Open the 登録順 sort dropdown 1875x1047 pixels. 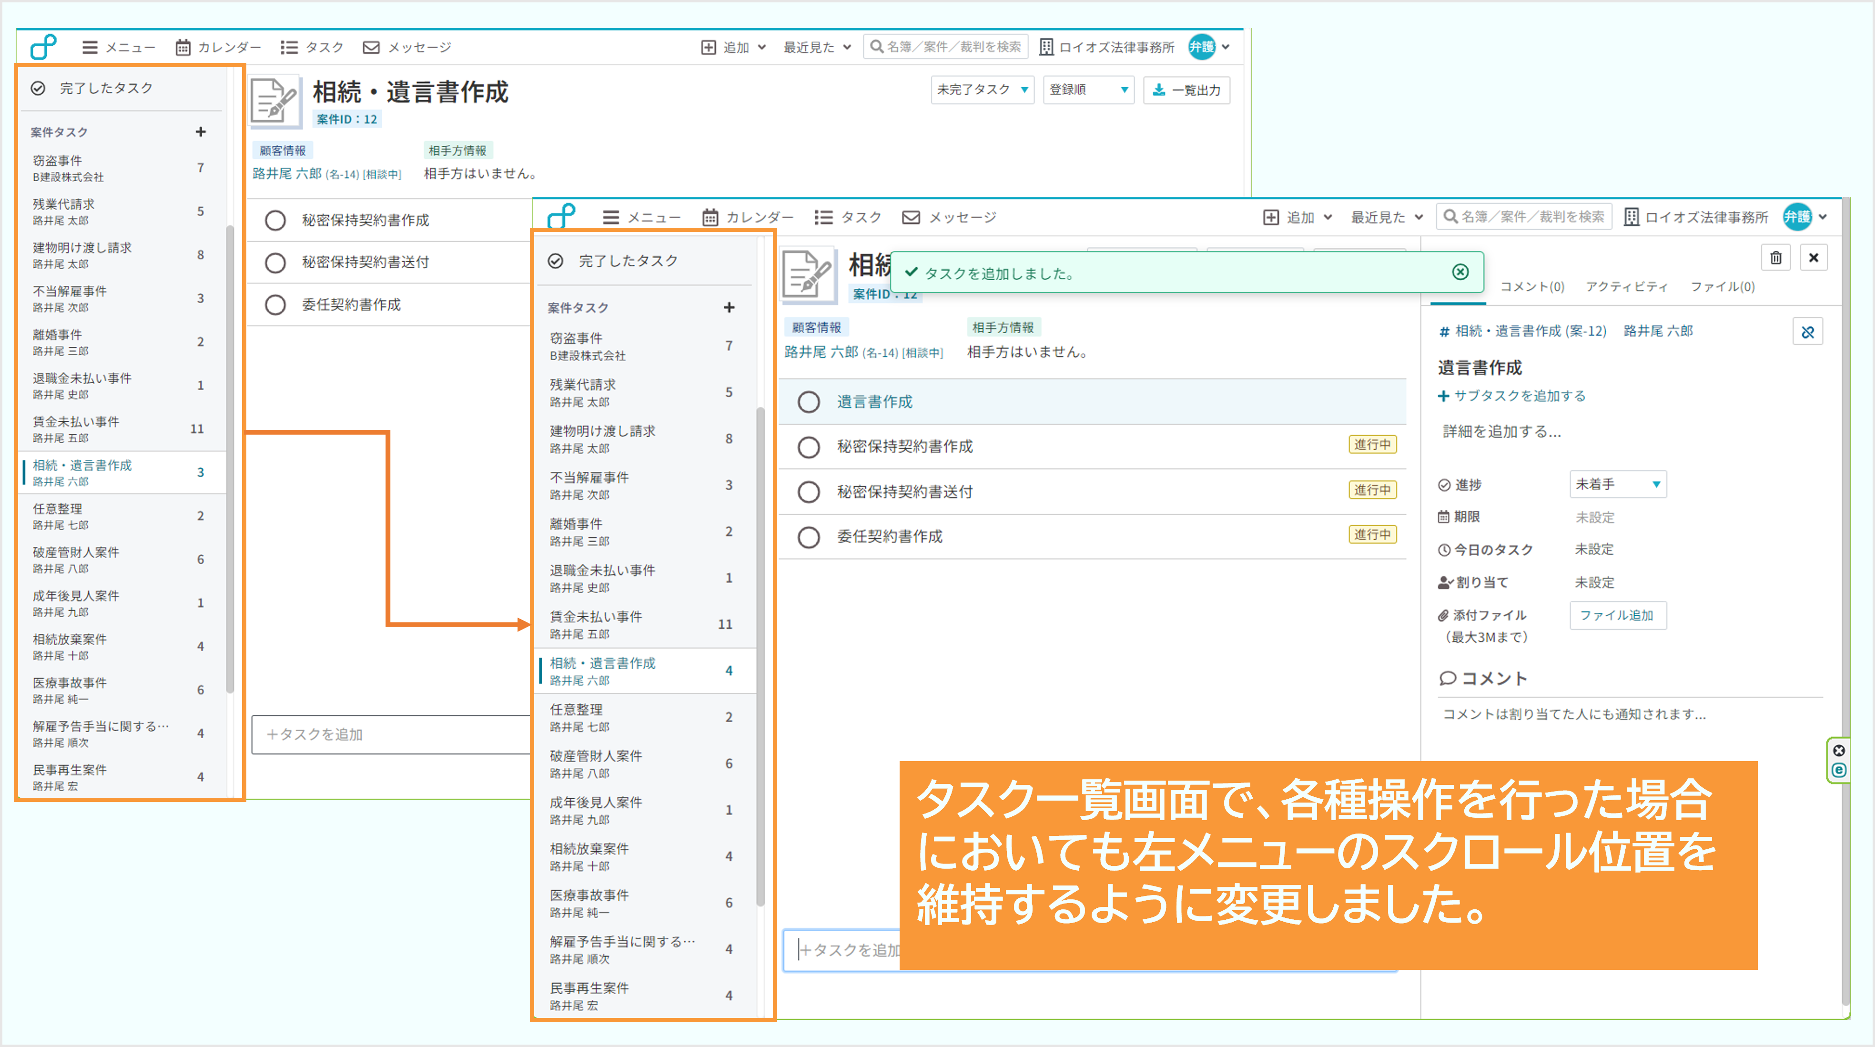(x=1088, y=90)
